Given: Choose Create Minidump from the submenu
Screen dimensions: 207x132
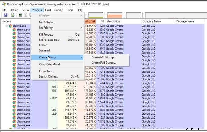Looking at the screenshot, I should click(106, 57).
